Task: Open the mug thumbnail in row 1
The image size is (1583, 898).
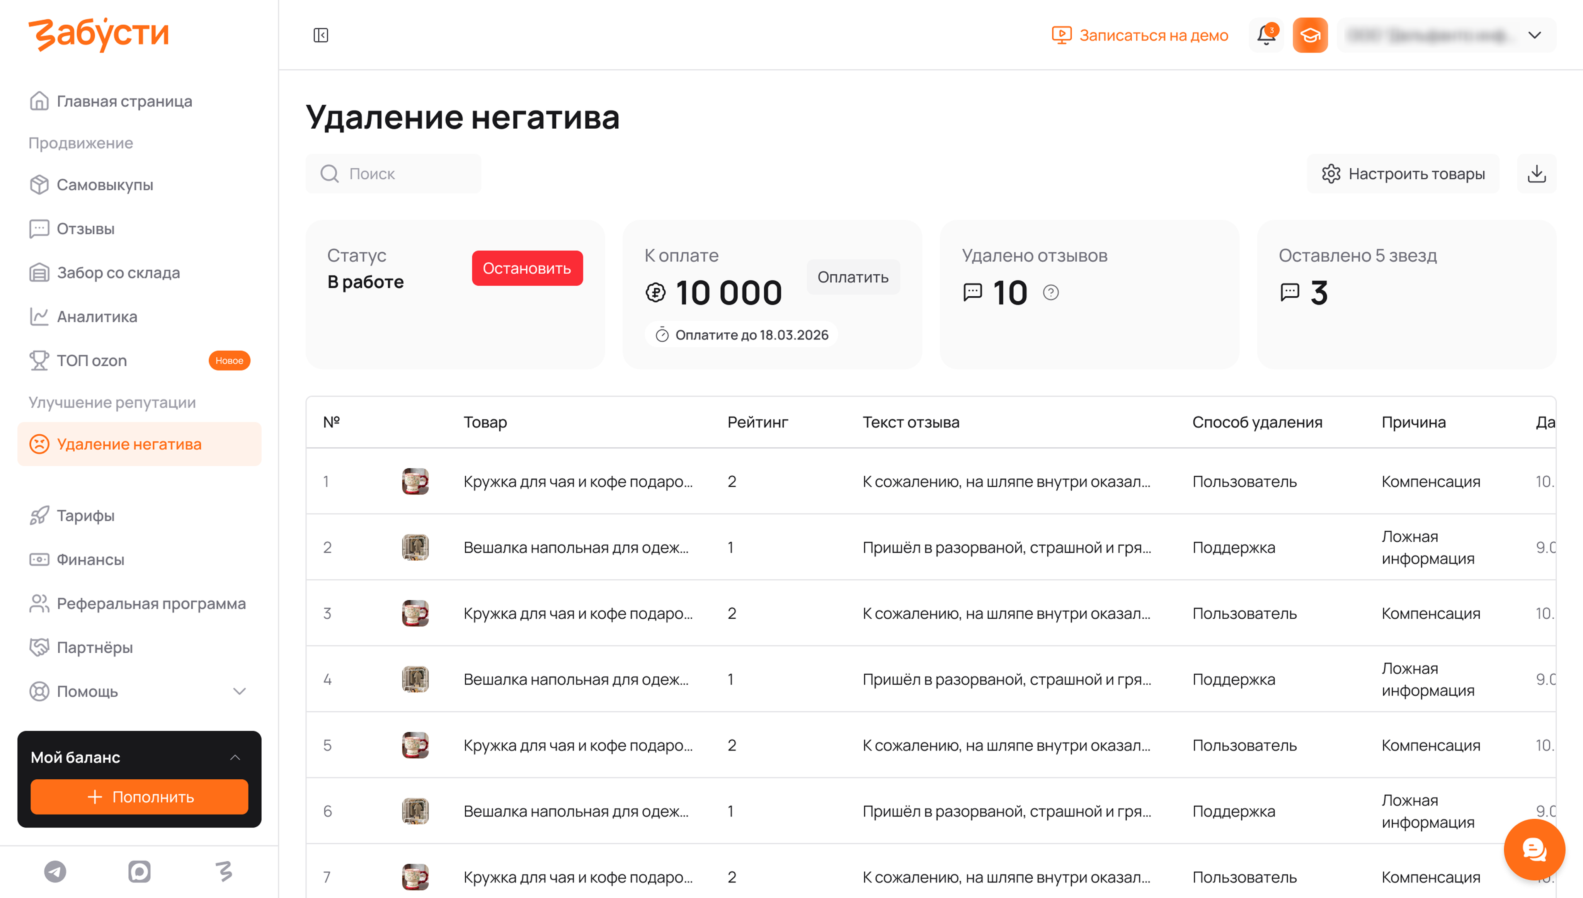Action: pos(415,481)
